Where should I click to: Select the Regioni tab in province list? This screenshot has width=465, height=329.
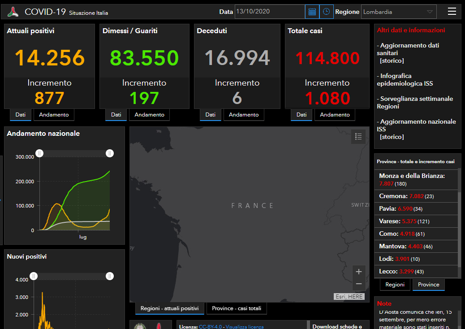[x=395, y=285]
